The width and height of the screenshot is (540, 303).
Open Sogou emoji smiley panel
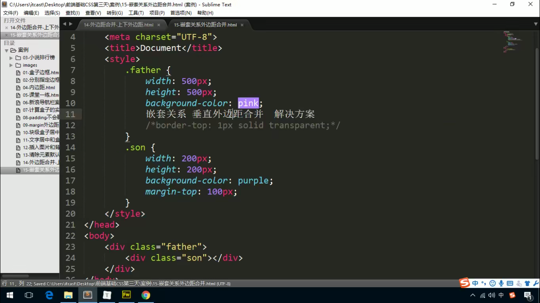pyautogui.click(x=493, y=283)
